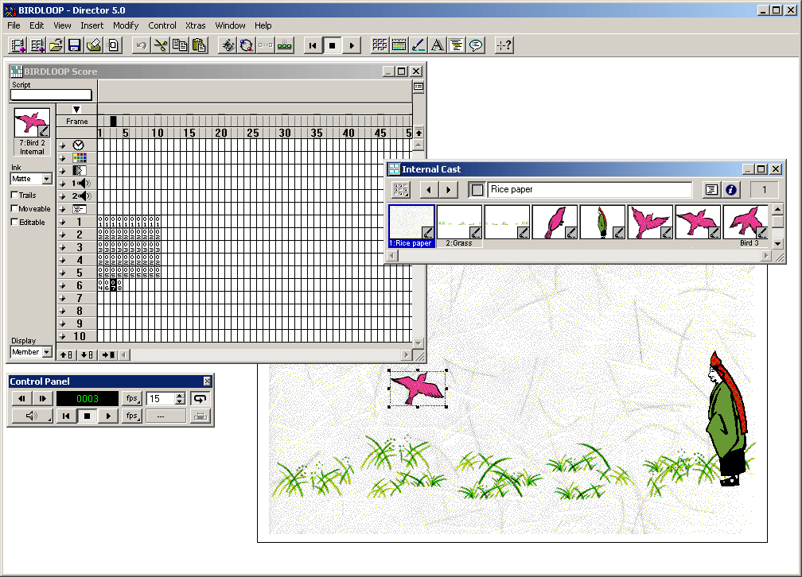Open Cast Member Properties info button
802x577 pixels.
[731, 190]
